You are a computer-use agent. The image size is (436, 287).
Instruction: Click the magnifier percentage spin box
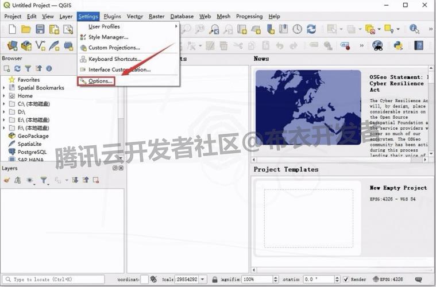pos(260,279)
